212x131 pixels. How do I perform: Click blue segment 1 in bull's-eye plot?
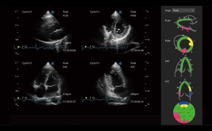click(183, 103)
